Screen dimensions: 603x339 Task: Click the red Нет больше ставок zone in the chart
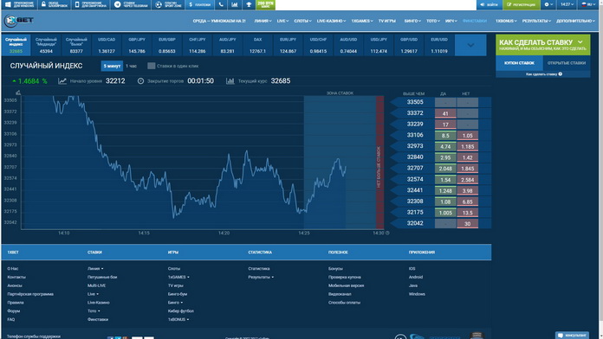coord(380,162)
